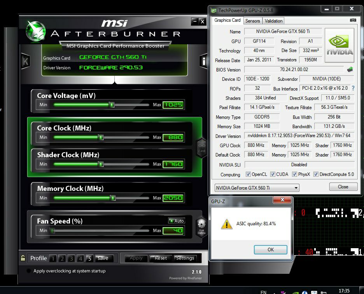This screenshot has width=364, height=294.
Task: Toggle Apply overclocking at system startup
Action: tap(29, 271)
